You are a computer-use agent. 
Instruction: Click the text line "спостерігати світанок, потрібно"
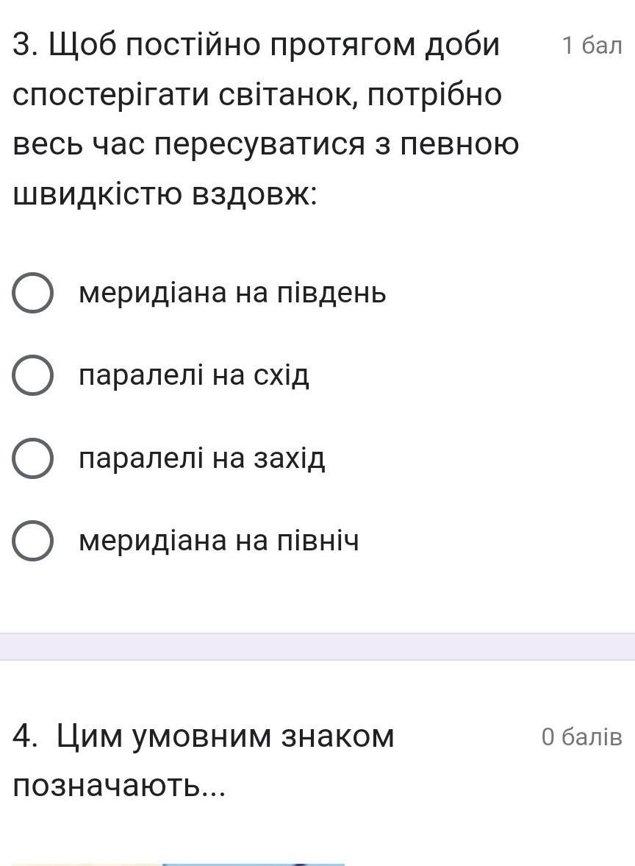tap(257, 95)
